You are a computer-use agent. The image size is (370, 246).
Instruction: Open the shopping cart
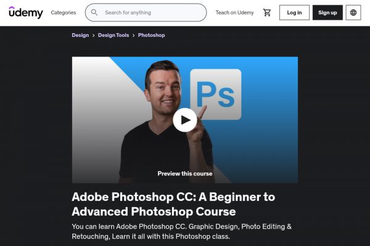point(267,12)
